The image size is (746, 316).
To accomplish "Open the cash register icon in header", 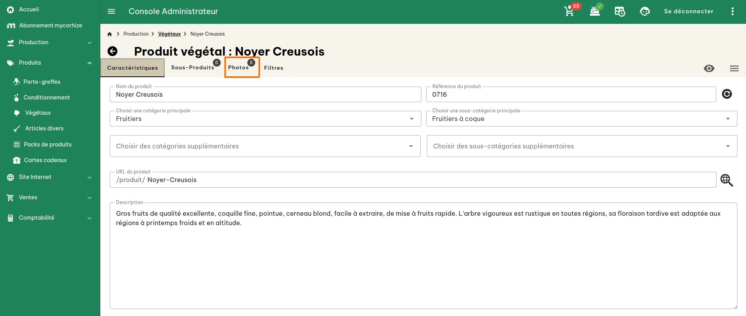I will [x=595, y=11].
